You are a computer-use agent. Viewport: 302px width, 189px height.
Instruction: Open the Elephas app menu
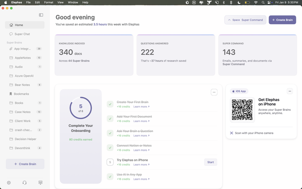click(17, 3)
